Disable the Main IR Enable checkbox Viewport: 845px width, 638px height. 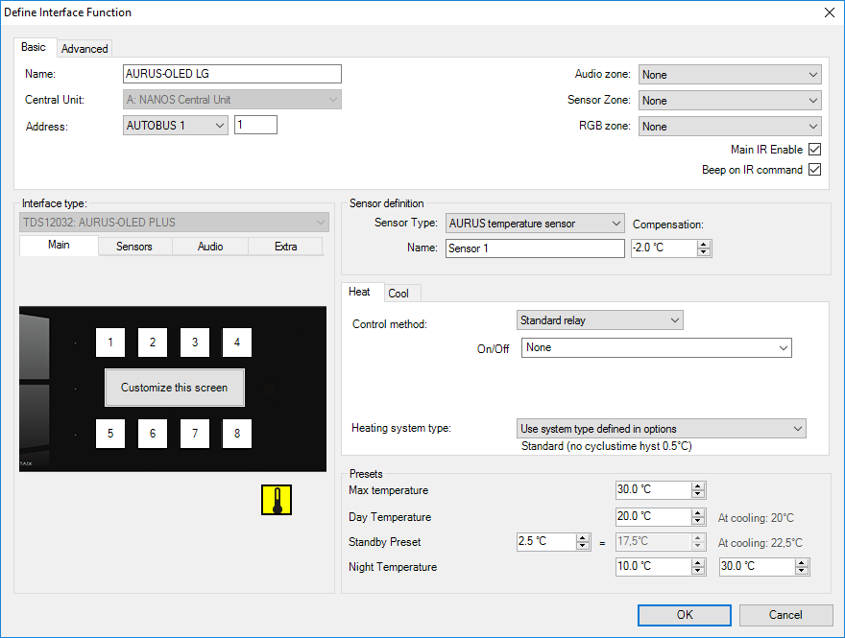coord(814,150)
